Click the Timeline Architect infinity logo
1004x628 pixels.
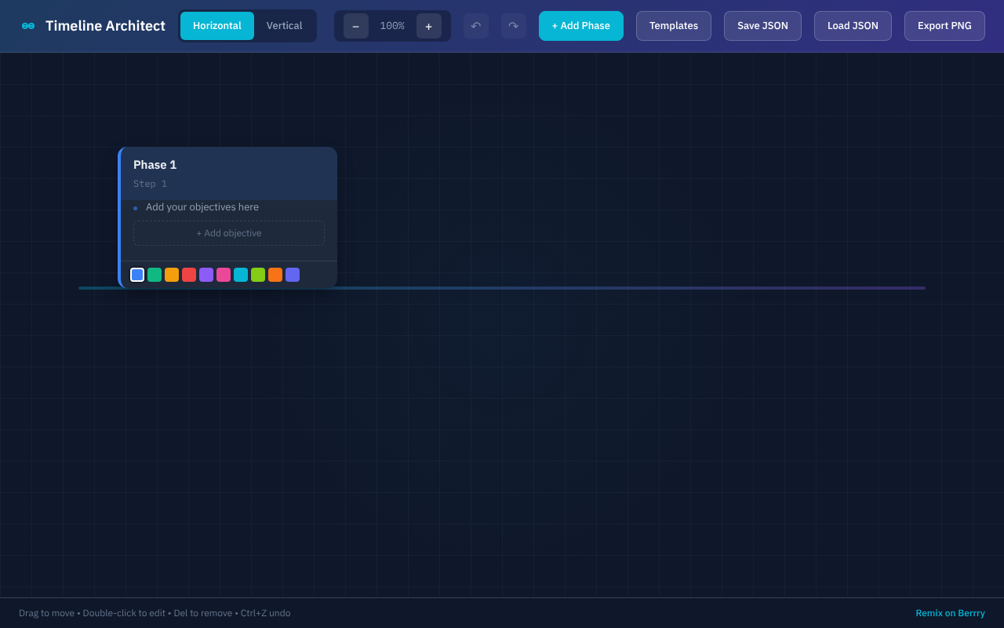pyautogui.click(x=27, y=25)
